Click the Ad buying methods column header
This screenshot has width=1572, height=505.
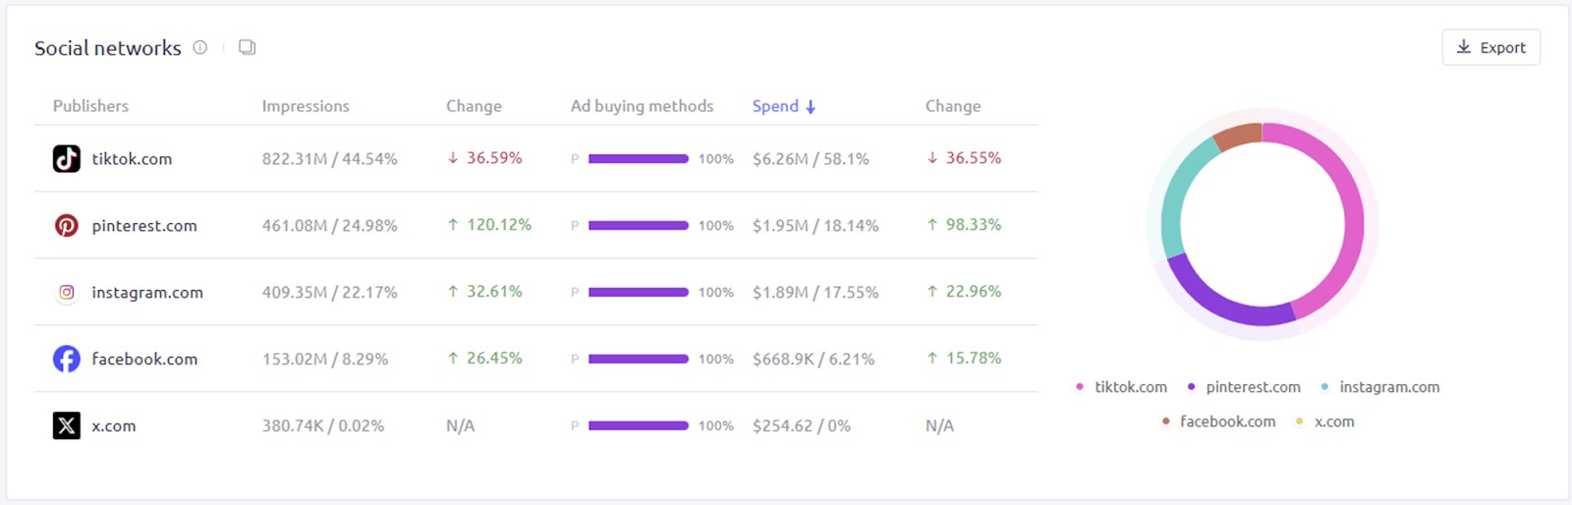point(642,106)
